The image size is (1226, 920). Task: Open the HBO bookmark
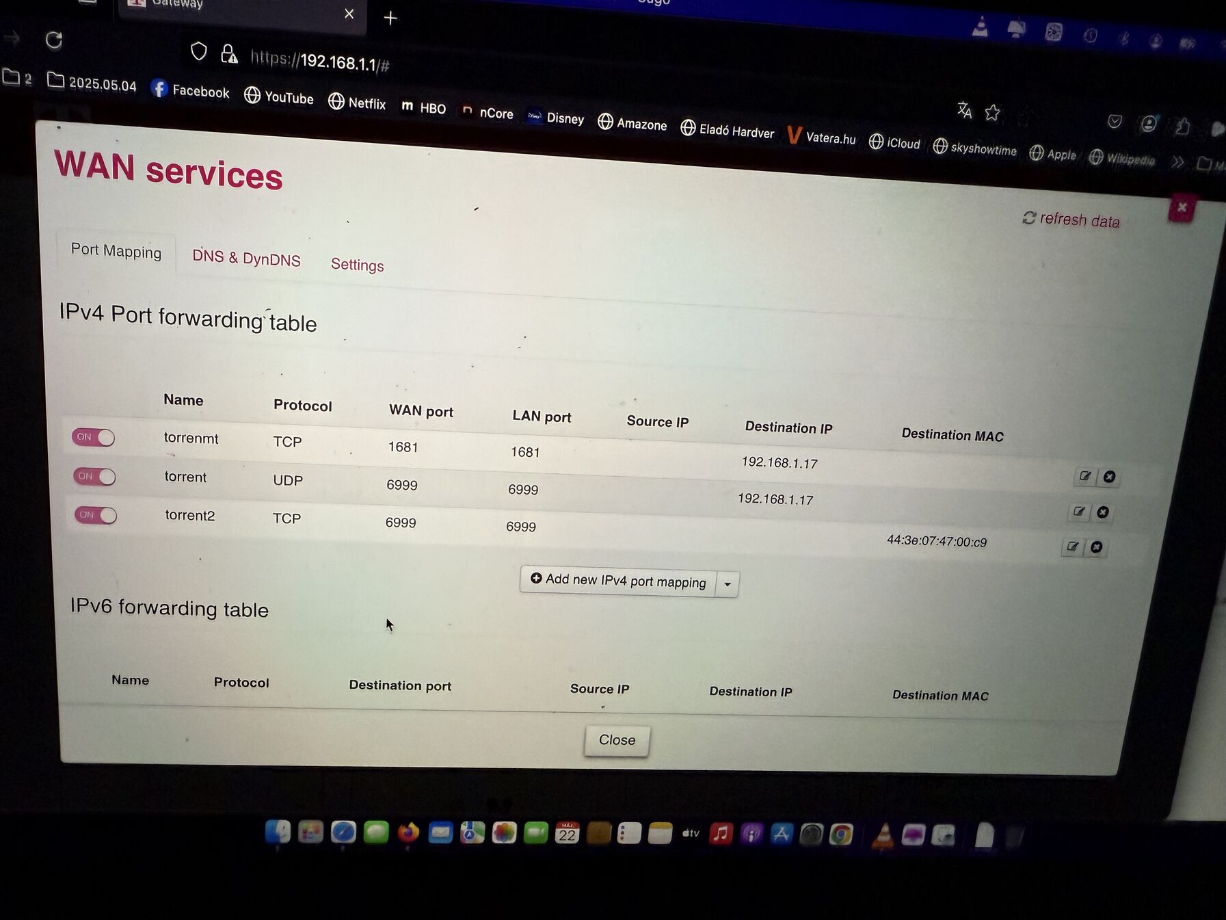tap(423, 107)
